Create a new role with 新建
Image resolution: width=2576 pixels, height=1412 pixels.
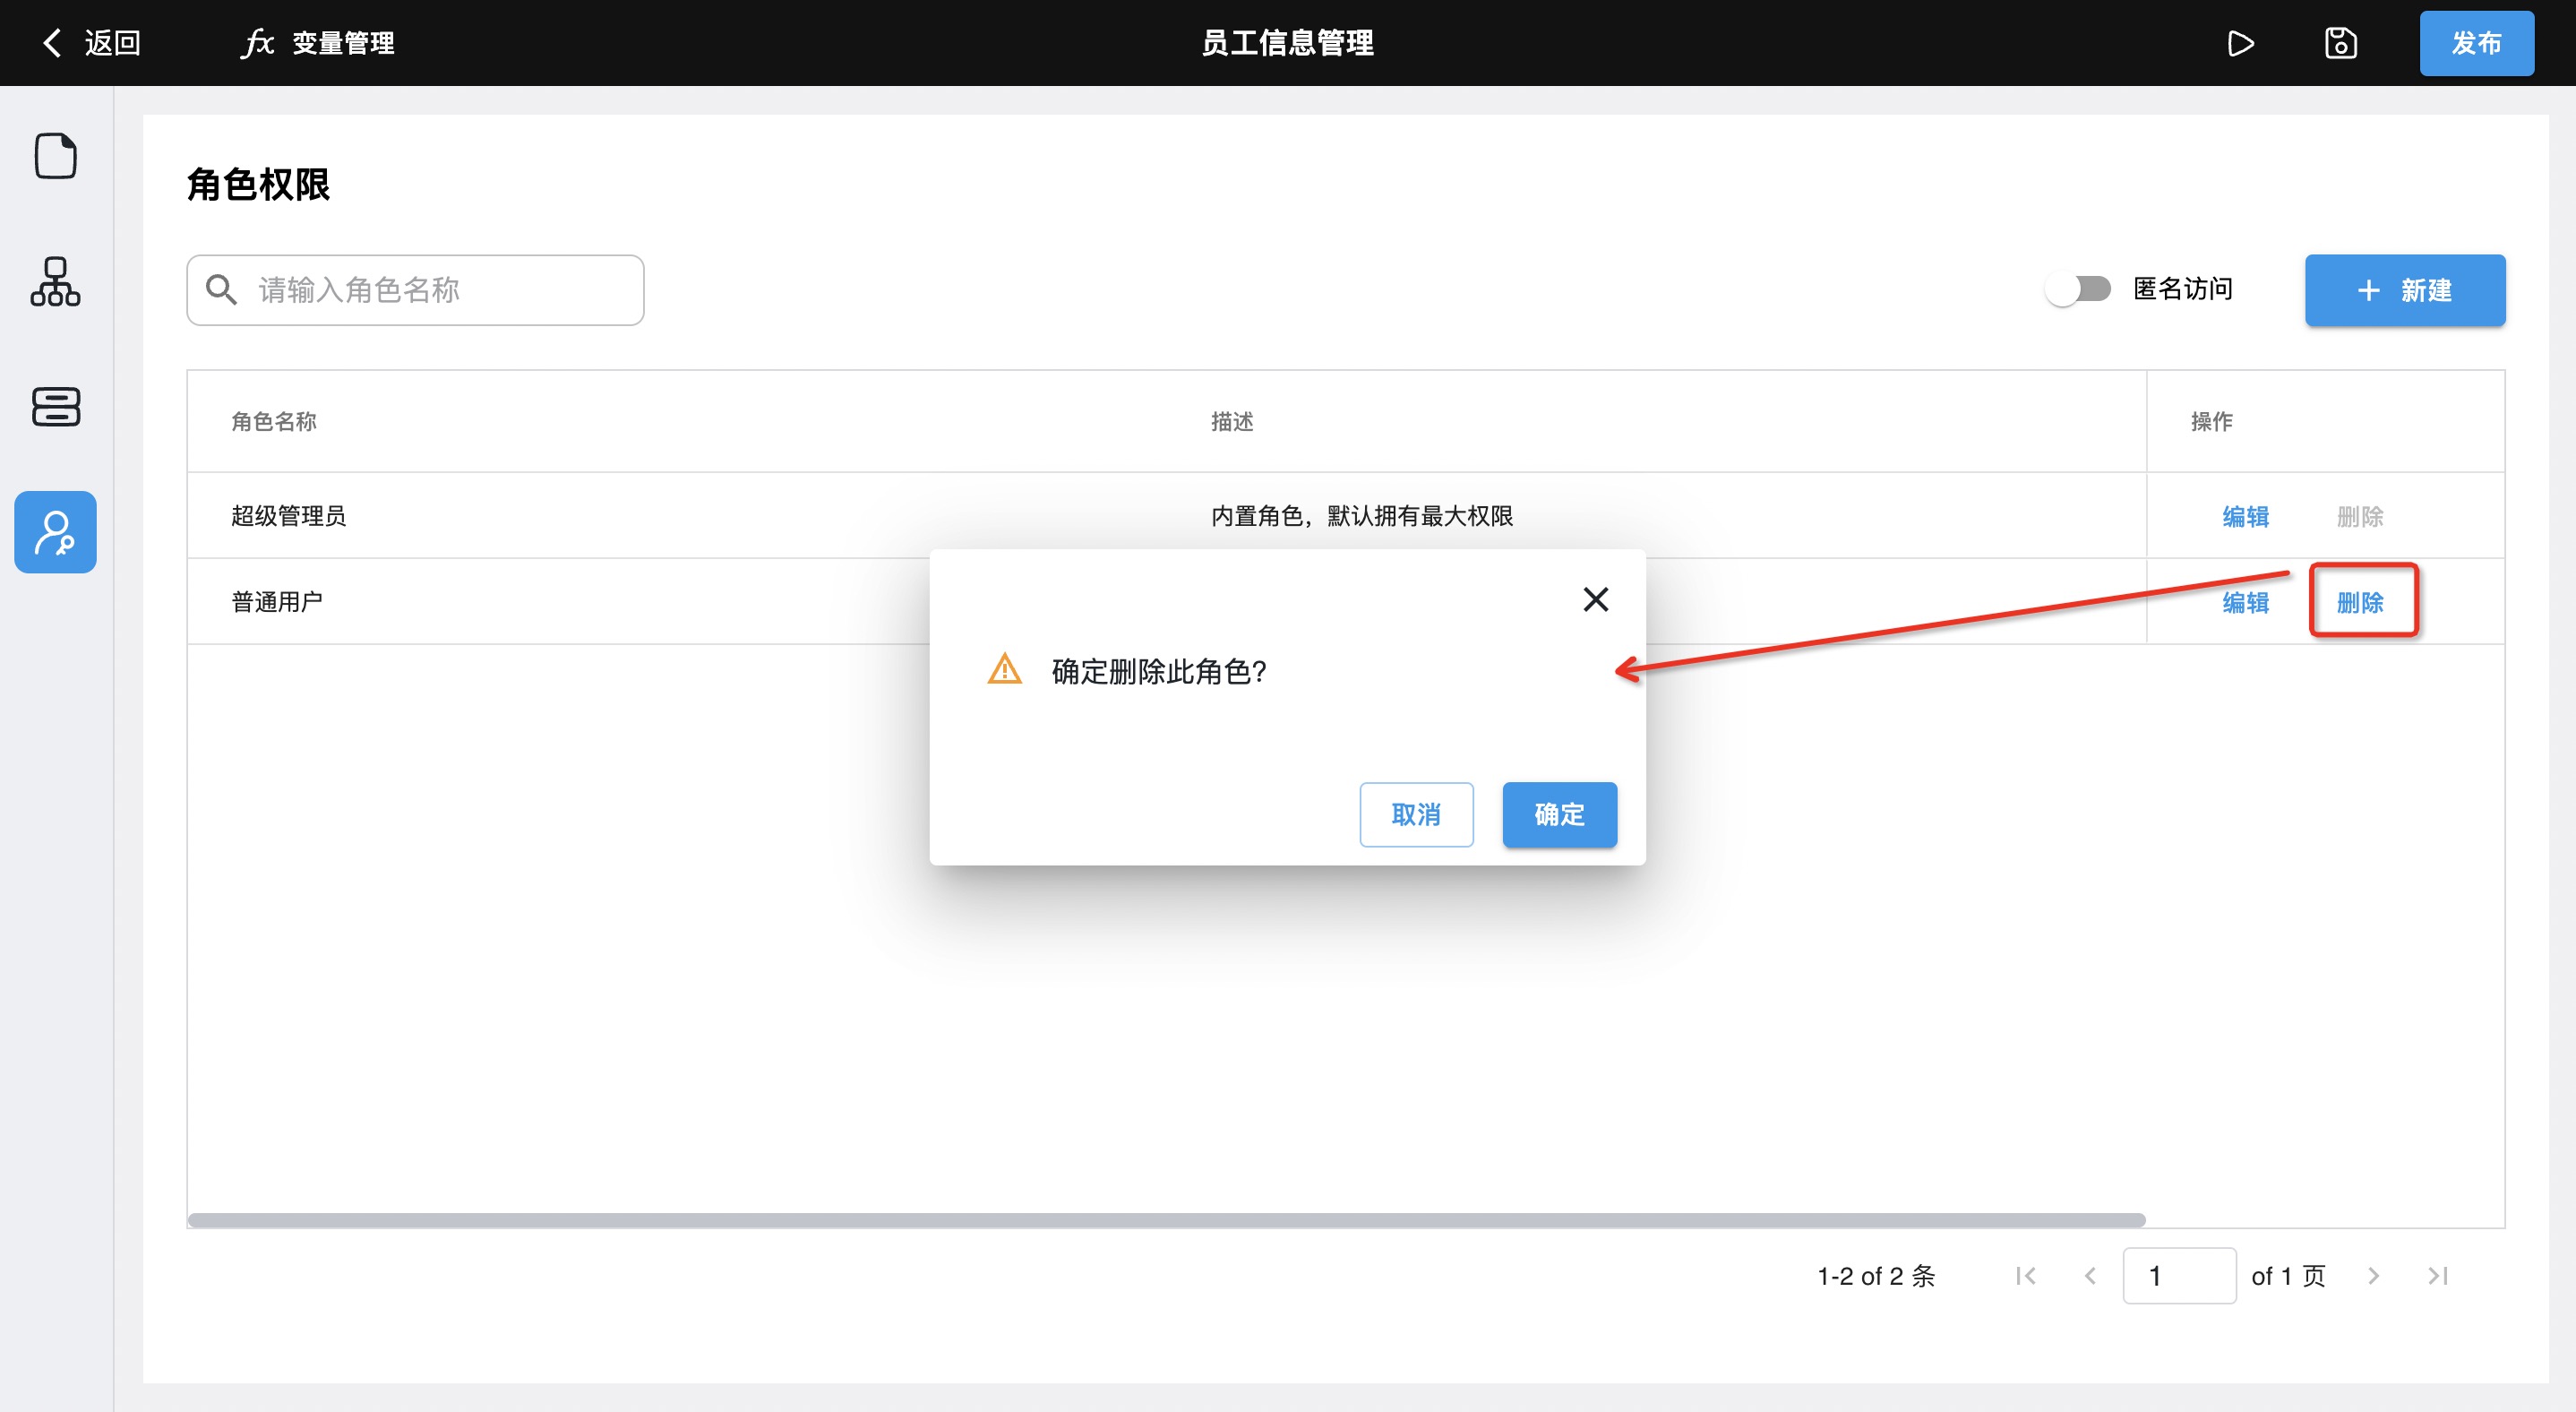[x=2404, y=290]
